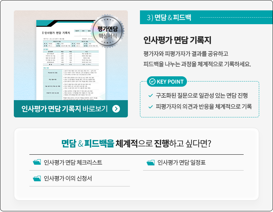Viewport: 273px width, 212px height.
Task: Click the KEY POINT label badge
Action: pyautogui.click(x=167, y=81)
